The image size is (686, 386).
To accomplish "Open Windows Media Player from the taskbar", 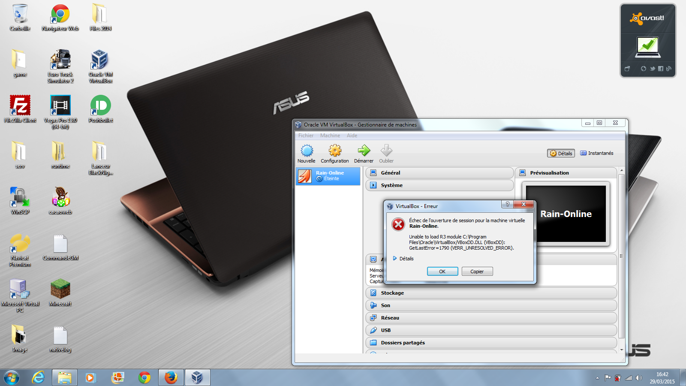I will tap(90, 378).
